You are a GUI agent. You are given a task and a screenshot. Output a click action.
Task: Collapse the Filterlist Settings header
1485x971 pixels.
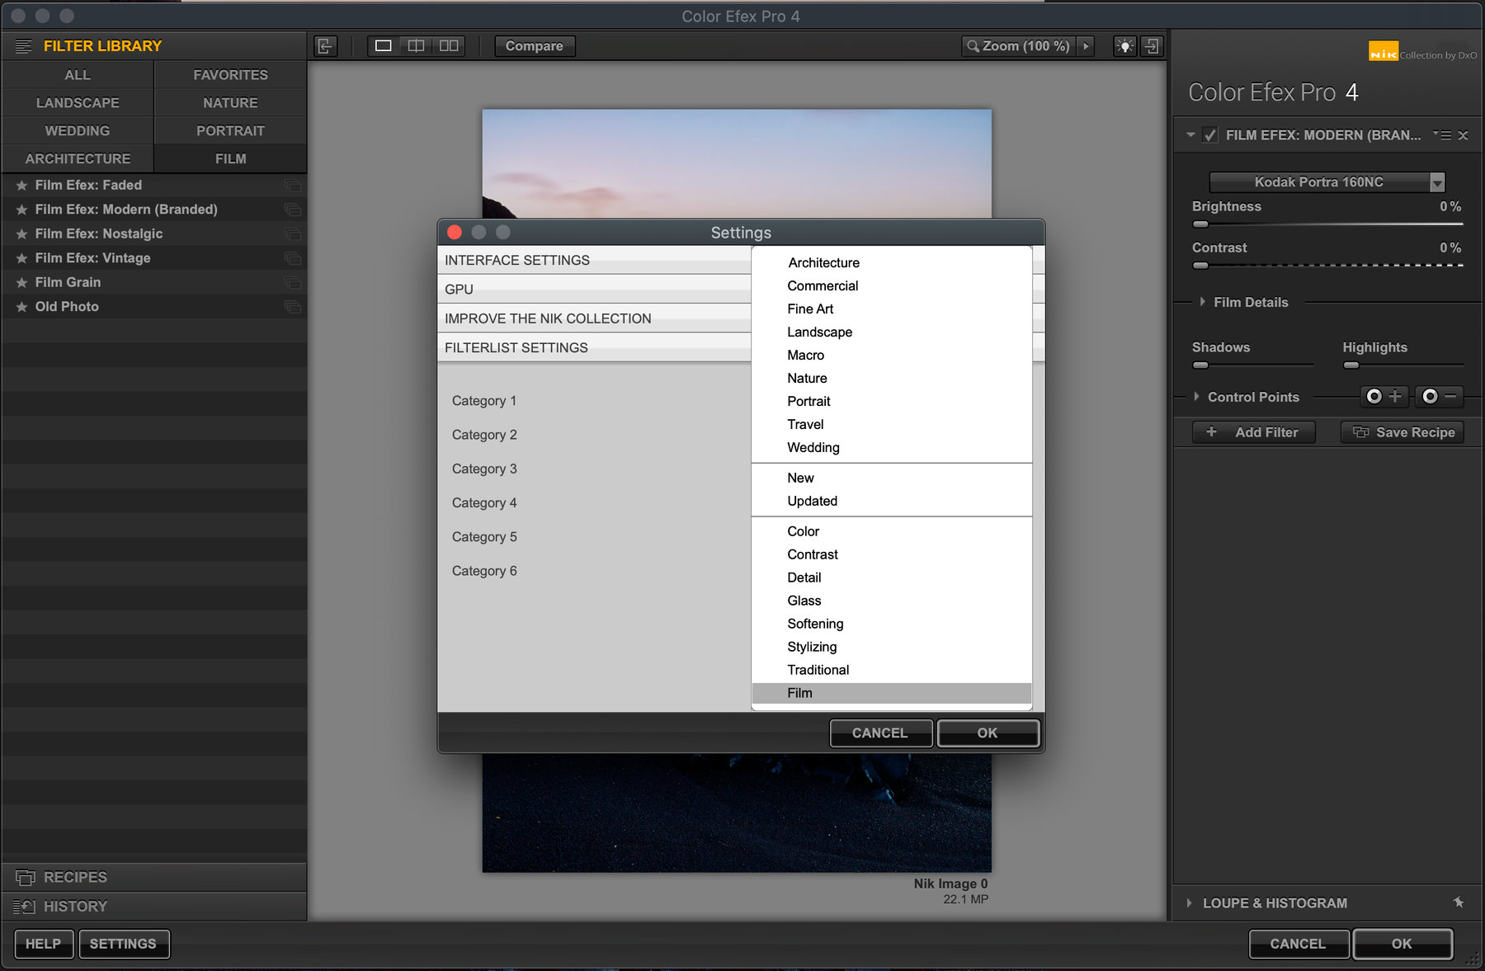pos(594,348)
